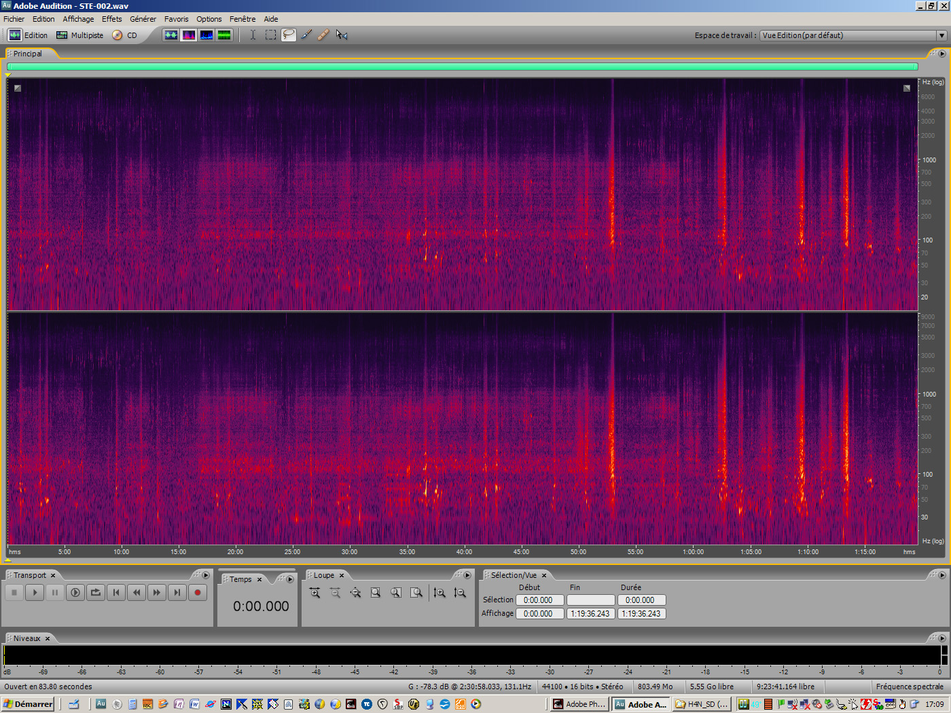Open the Temps panel options menu
Screen dimensions: 951x713
click(x=289, y=579)
